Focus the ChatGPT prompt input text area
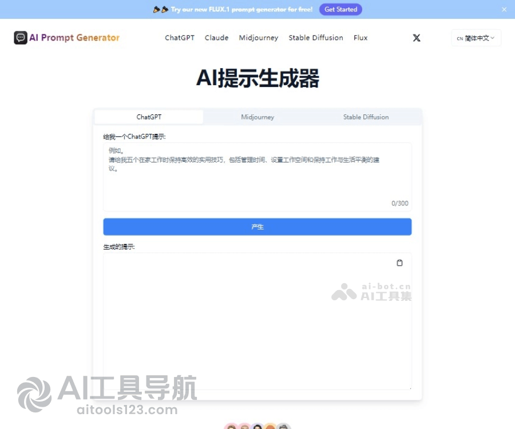The width and height of the screenshot is (515, 429). pos(257,177)
